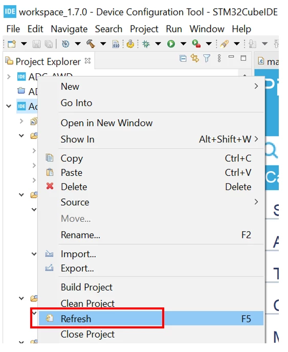Expand the ADC_AWD project tree node
This screenshot has height=352, width=288.
click(9, 77)
